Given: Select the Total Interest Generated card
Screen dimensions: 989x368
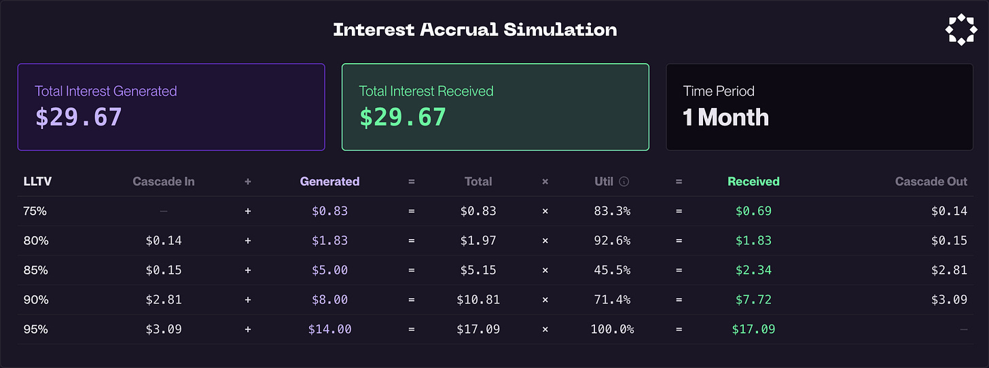Looking at the screenshot, I should (171, 107).
